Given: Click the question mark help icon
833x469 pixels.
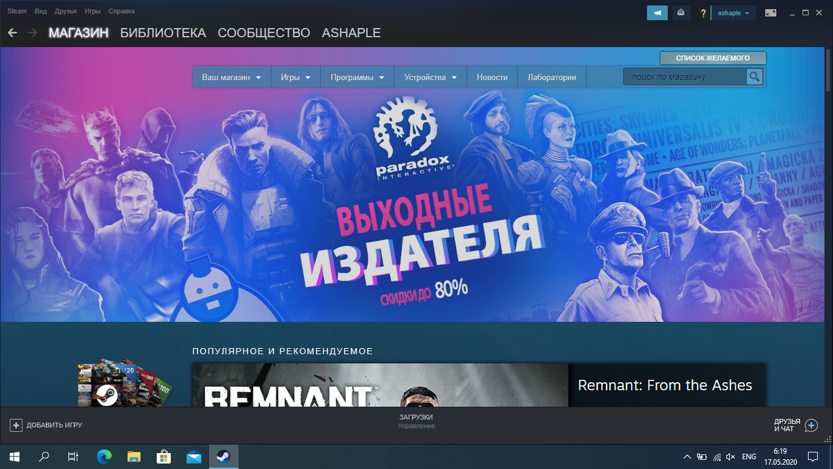Looking at the screenshot, I should 703,13.
